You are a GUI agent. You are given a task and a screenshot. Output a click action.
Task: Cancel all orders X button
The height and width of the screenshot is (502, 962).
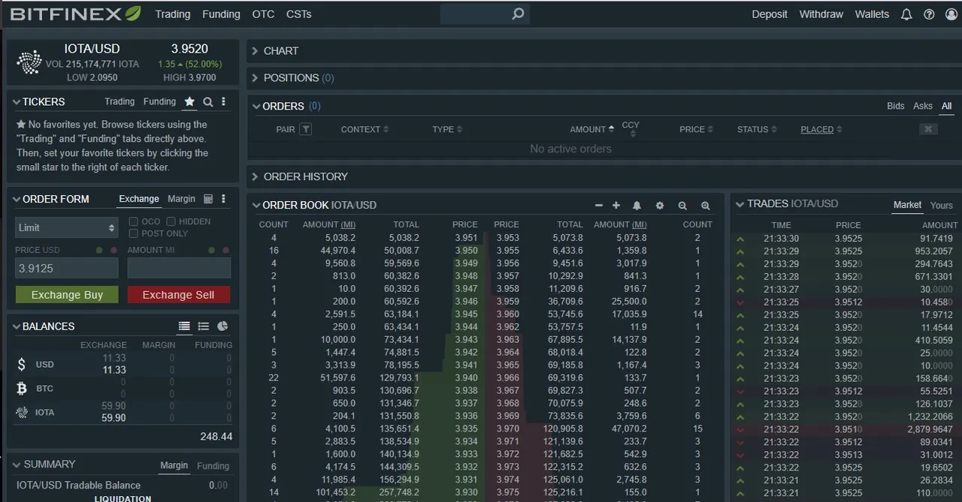tap(928, 129)
